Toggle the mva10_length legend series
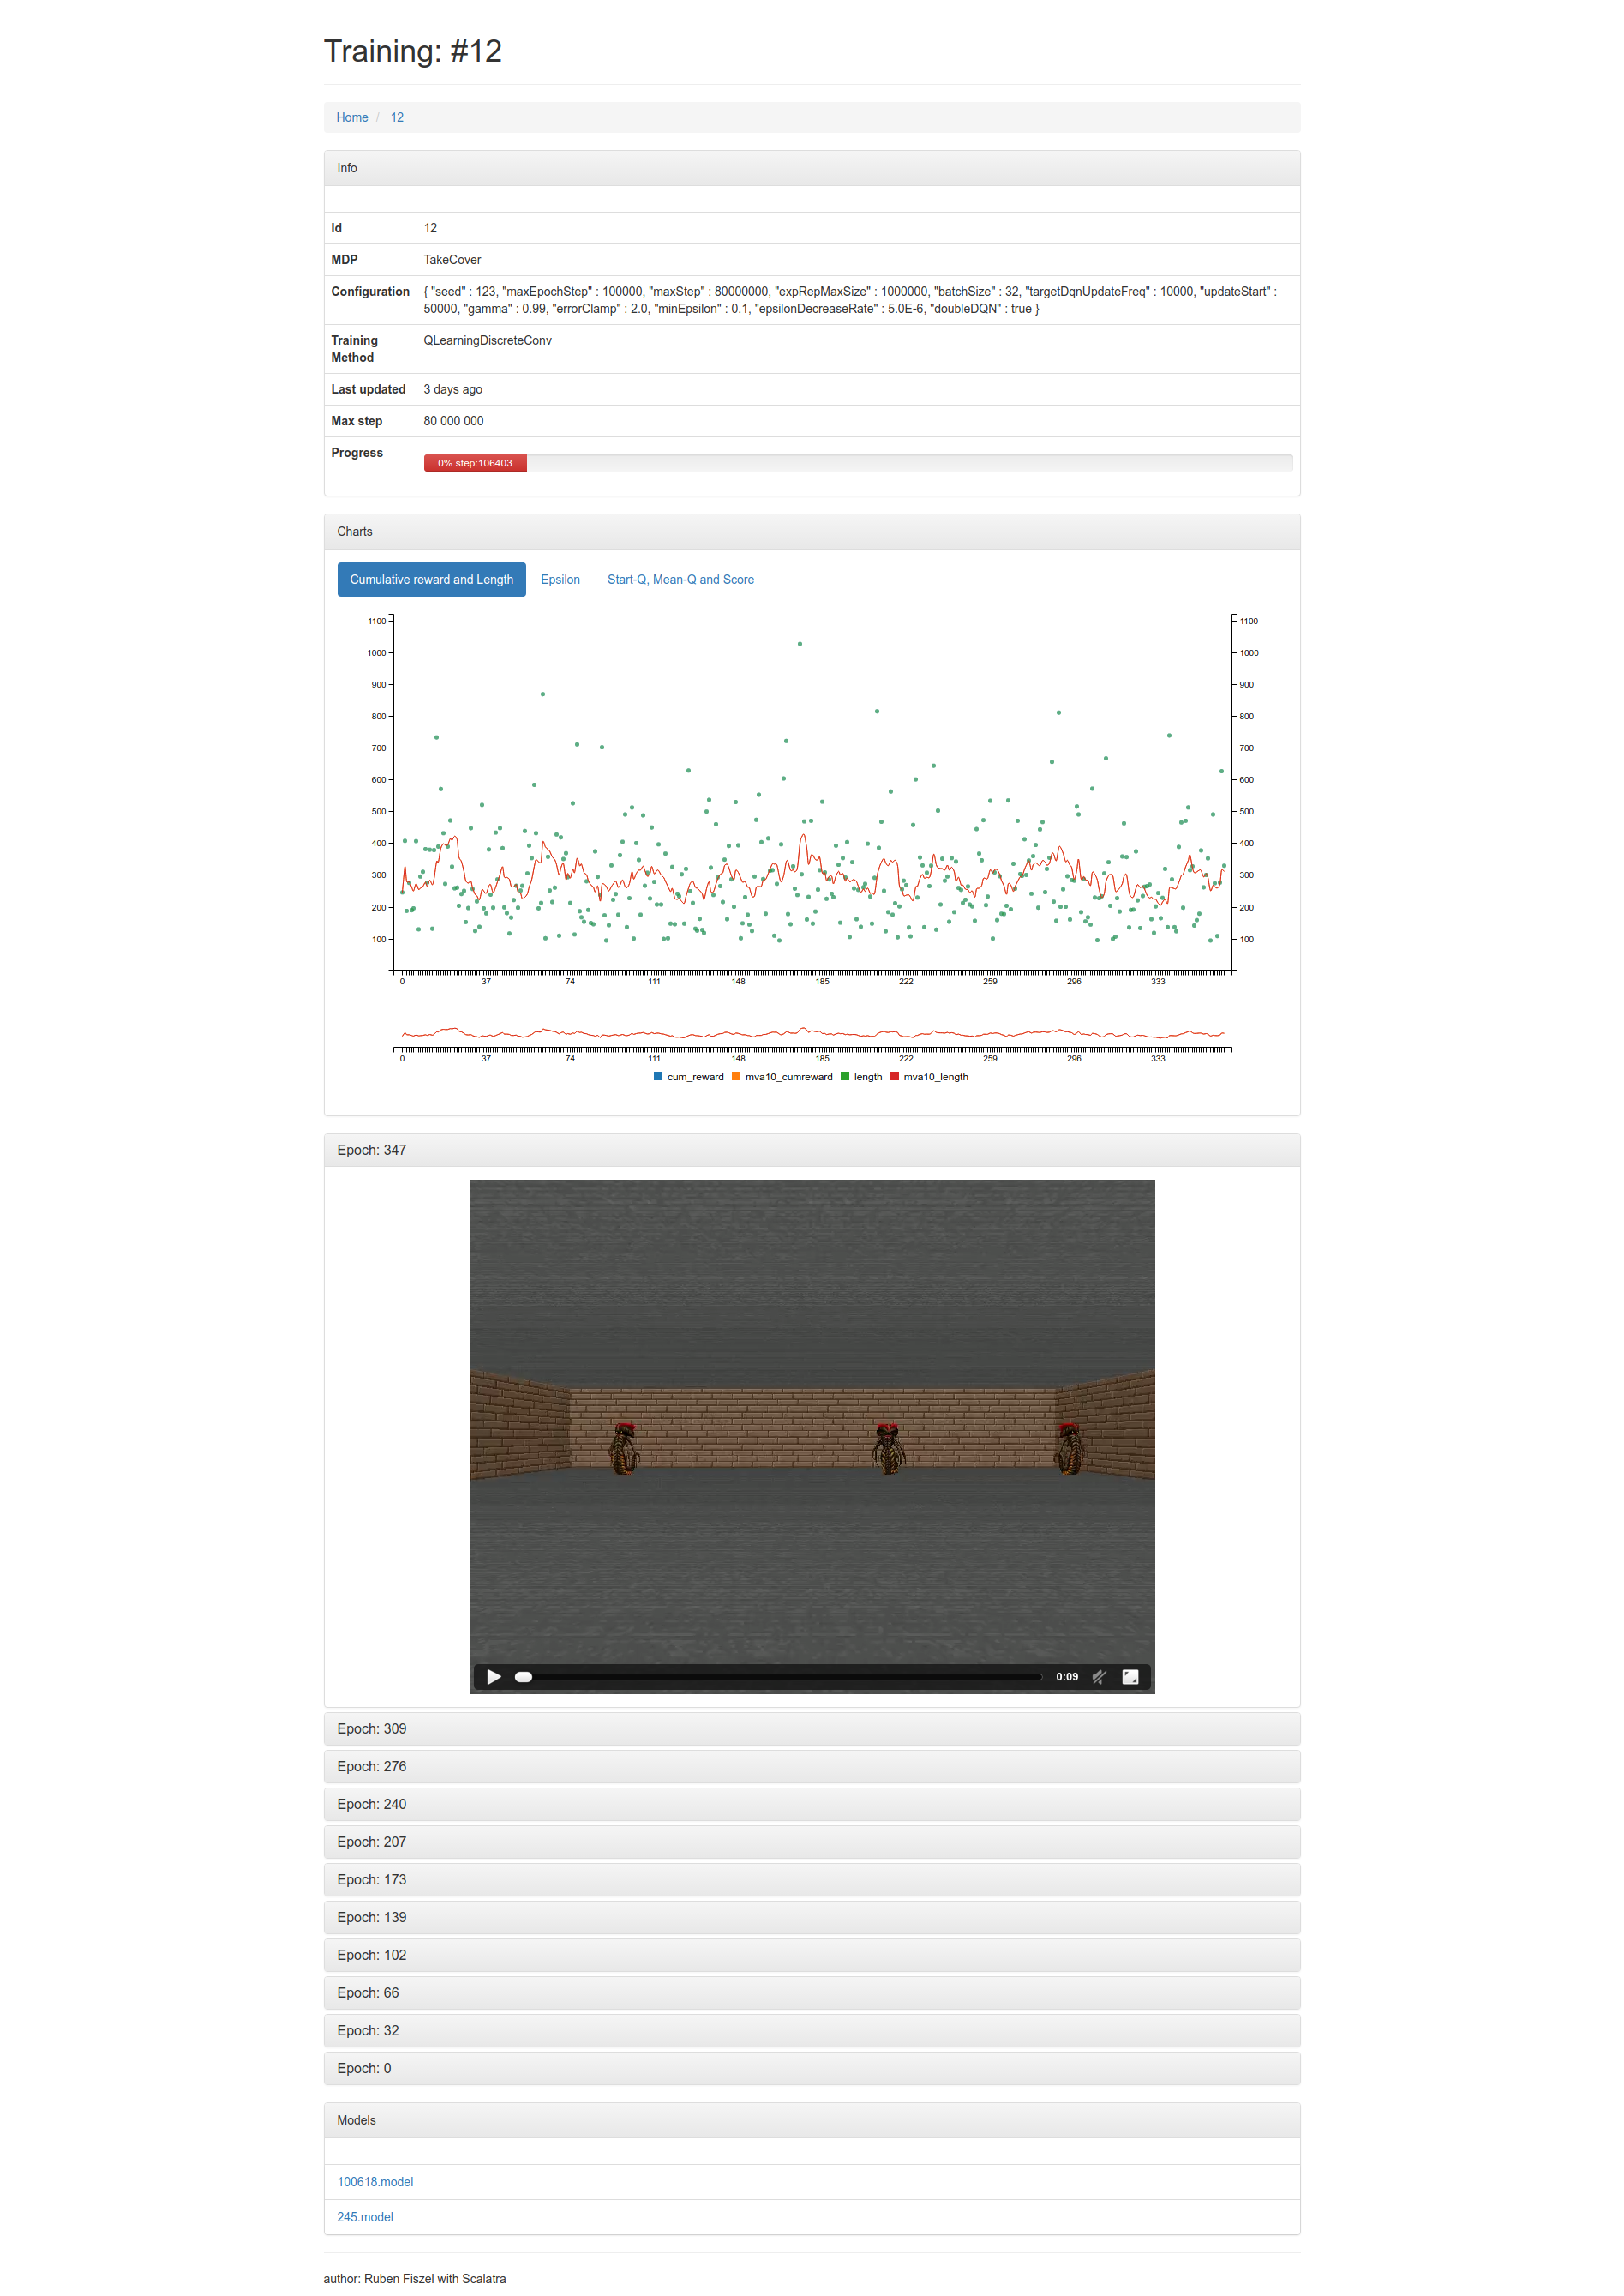1624x2296 pixels. tap(929, 1078)
